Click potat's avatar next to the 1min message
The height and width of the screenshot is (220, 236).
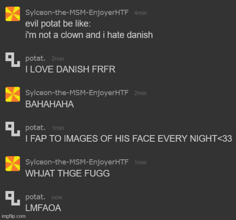point(13,129)
